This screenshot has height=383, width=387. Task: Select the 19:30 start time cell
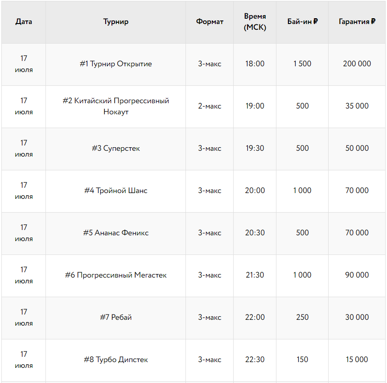[x=255, y=149]
